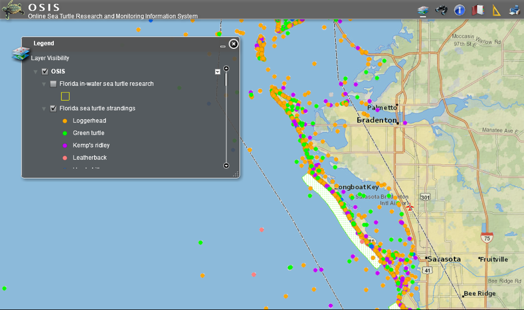The height and width of the screenshot is (310, 524).
Task: Toggle the OSIS layer checkbox
Action: coord(45,71)
